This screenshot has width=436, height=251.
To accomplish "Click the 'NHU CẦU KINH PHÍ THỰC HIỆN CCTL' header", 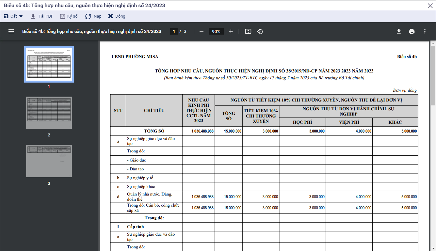I will [199, 110].
